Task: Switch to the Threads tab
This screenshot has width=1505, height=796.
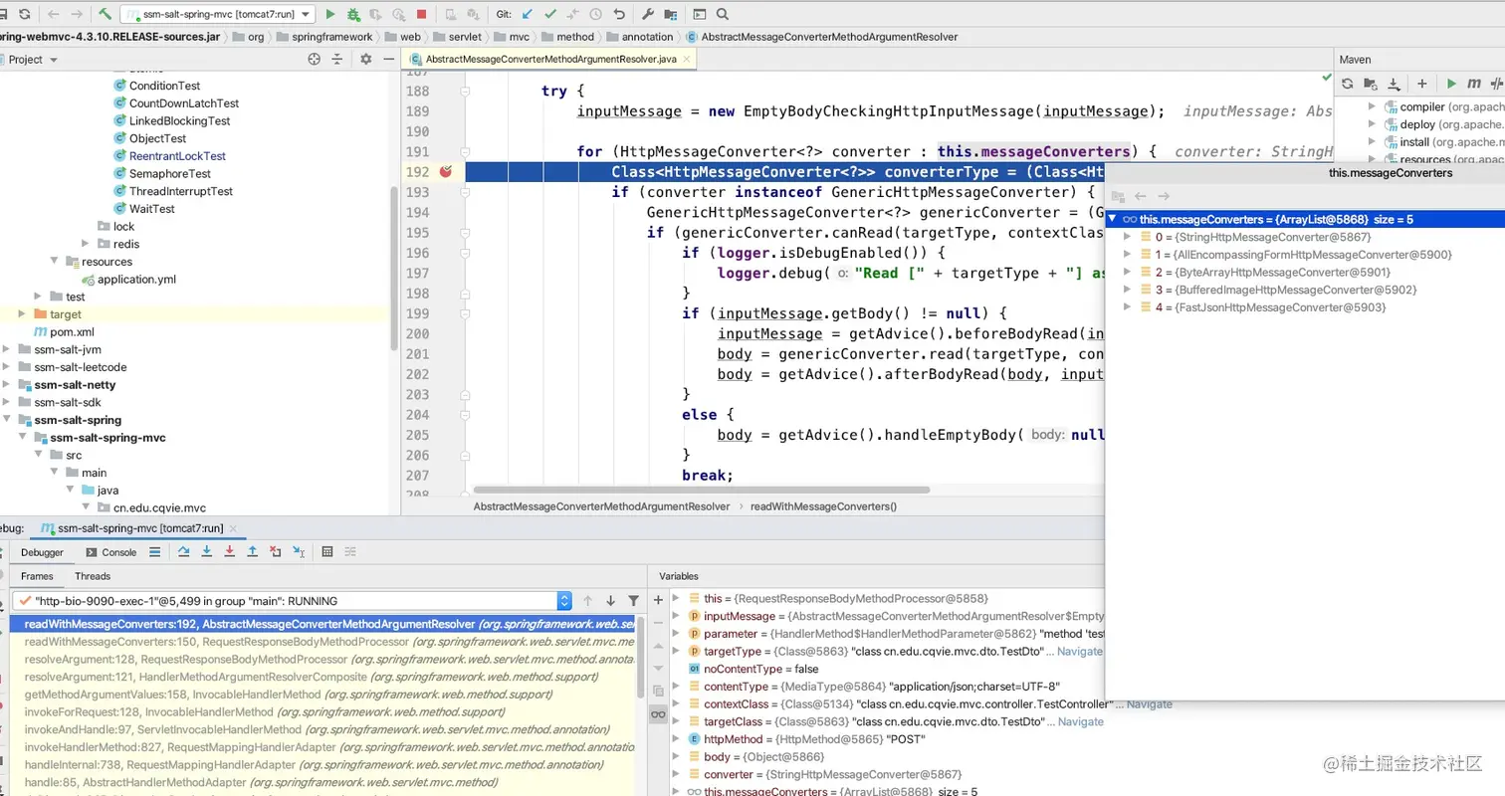Action: (x=93, y=576)
